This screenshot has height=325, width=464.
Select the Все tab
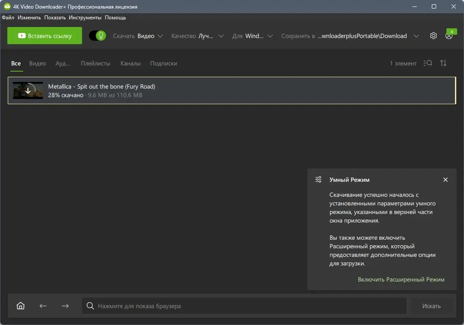[x=16, y=63]
